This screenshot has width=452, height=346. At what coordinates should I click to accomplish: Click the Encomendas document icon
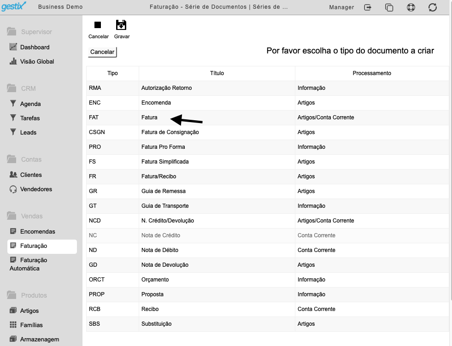tap(13, 231)
